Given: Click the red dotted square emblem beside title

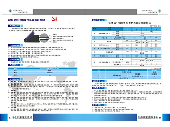Looking at the screenshot, I should [54, 19].
